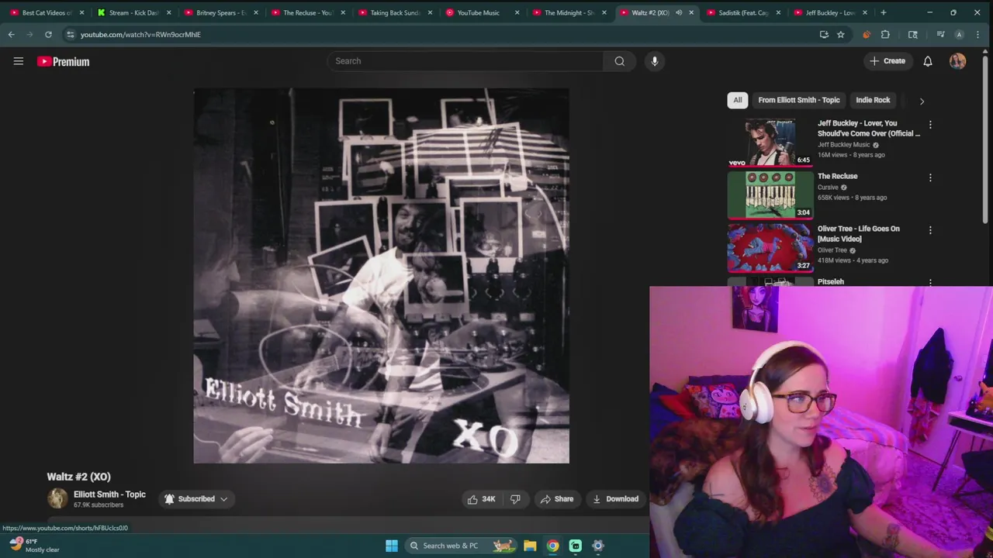Open options for Jeff Buckley video

pyautogui.click(x=930, y=125)
